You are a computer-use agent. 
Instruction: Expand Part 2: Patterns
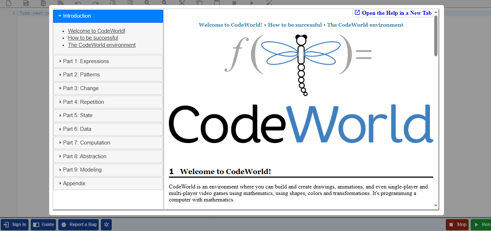(108, 75)
